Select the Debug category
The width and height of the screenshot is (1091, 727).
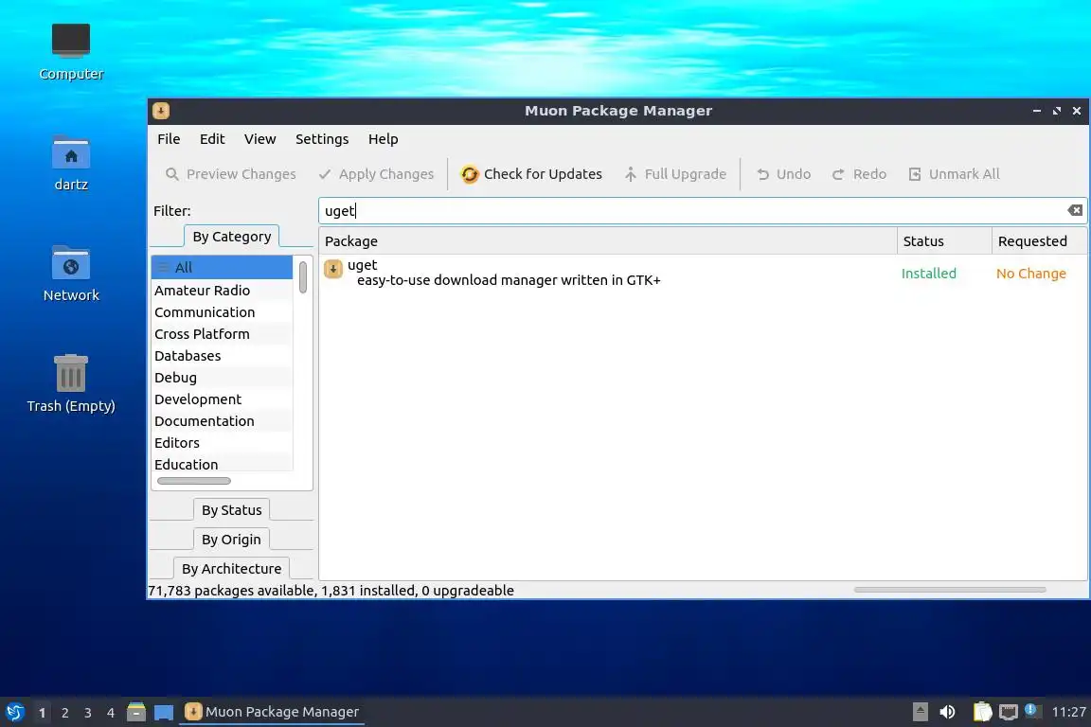(x=222, y=377)
